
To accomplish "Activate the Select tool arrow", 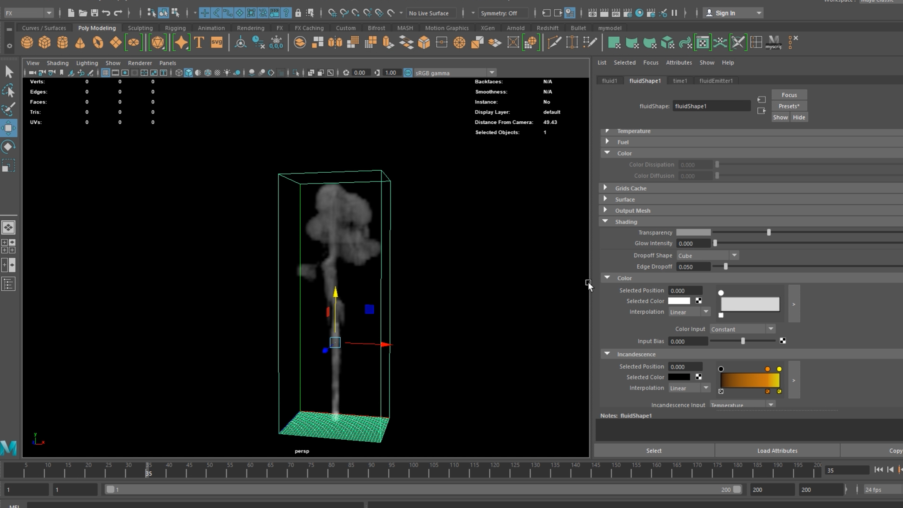I will pyautogui.click(x=8, y=72).
